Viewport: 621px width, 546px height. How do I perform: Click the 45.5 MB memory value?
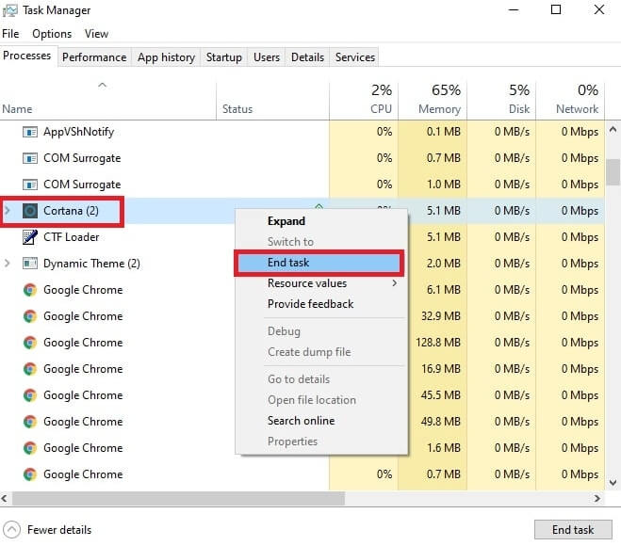(441, 394)
